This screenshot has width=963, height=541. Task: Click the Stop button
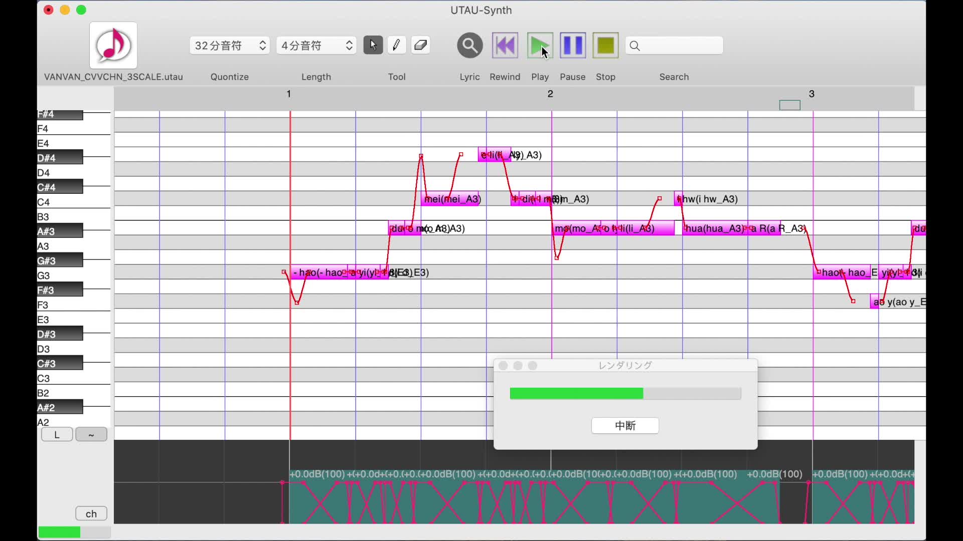point(605,46)
